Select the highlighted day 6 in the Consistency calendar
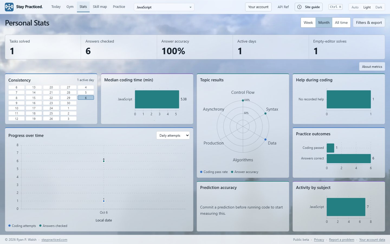Image resolution: width=390 pixels, height=244 pixels. pyautogui.click(x=86, y=98)
